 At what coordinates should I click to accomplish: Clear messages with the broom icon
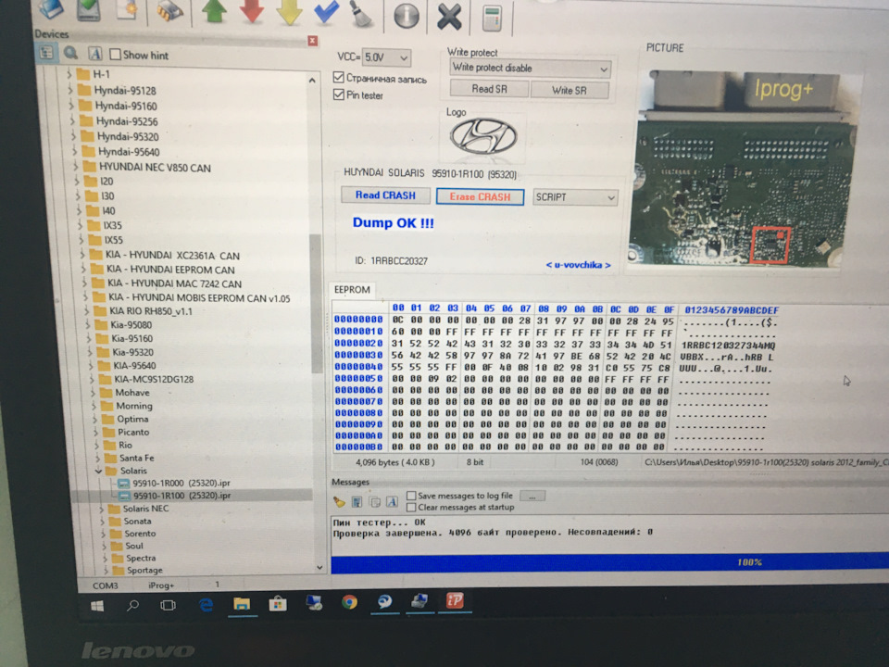tap(339, 501)
